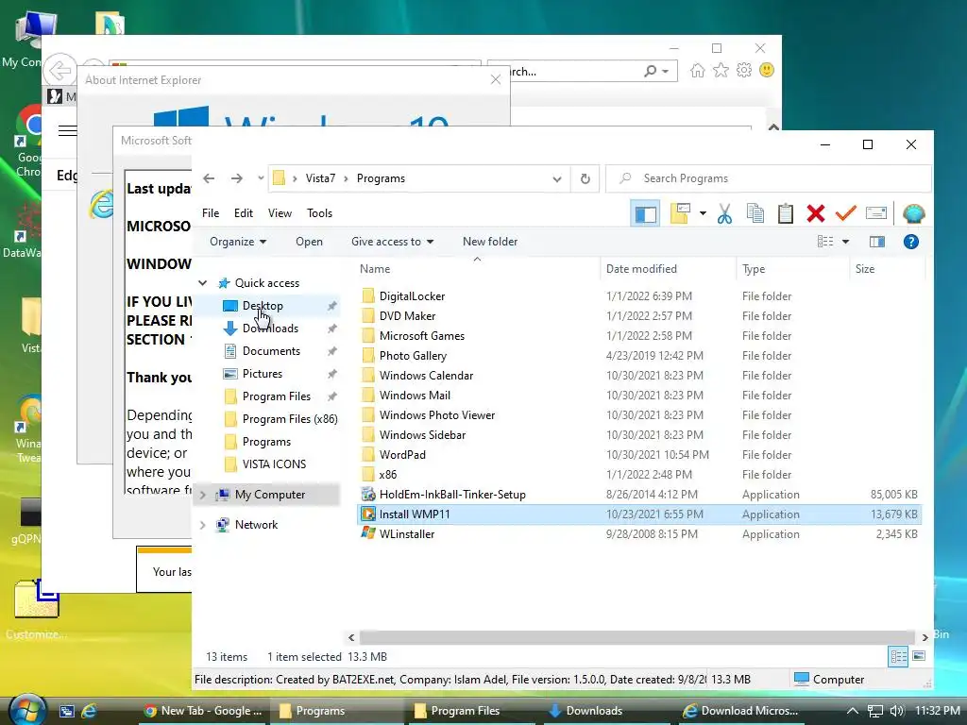The width and height of the screenshot is (967, 725).
Task: Click the Internet Explorer Home icon
Action: click(x=698, y=71)
